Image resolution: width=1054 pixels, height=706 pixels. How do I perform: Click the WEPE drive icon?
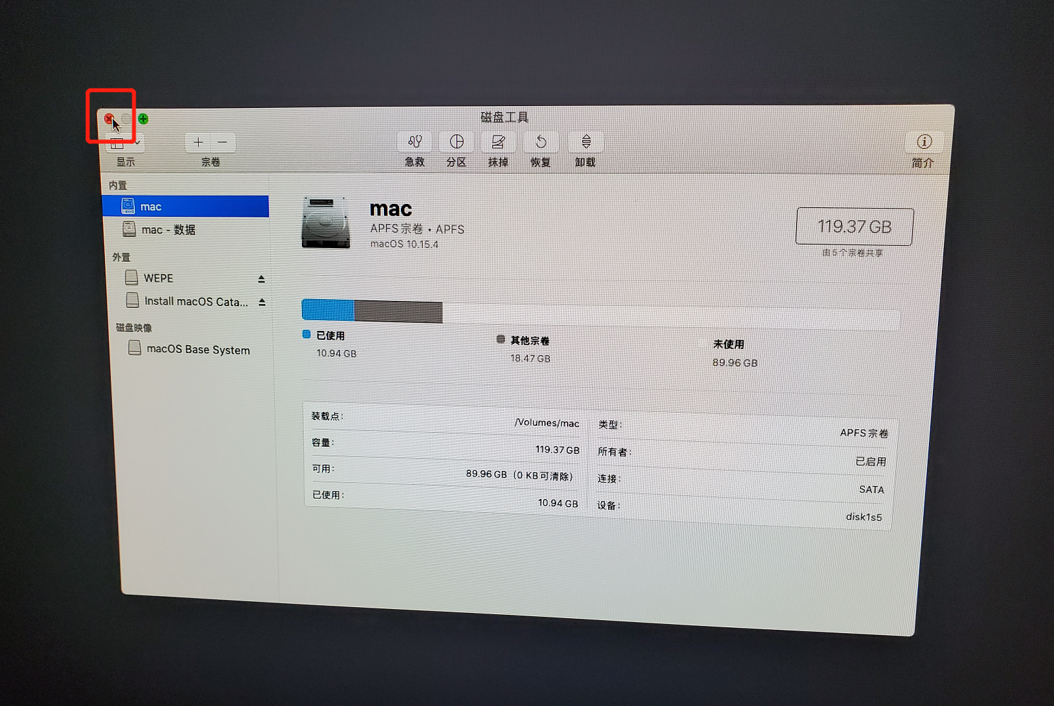pos(132,277)
